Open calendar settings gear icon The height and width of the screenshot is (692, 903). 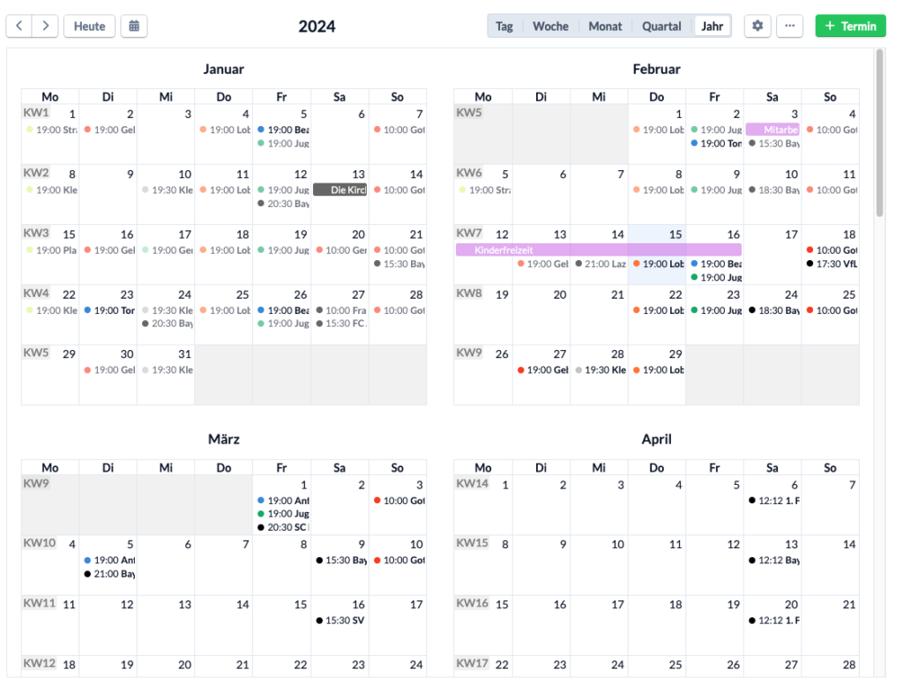coord(757,26)
